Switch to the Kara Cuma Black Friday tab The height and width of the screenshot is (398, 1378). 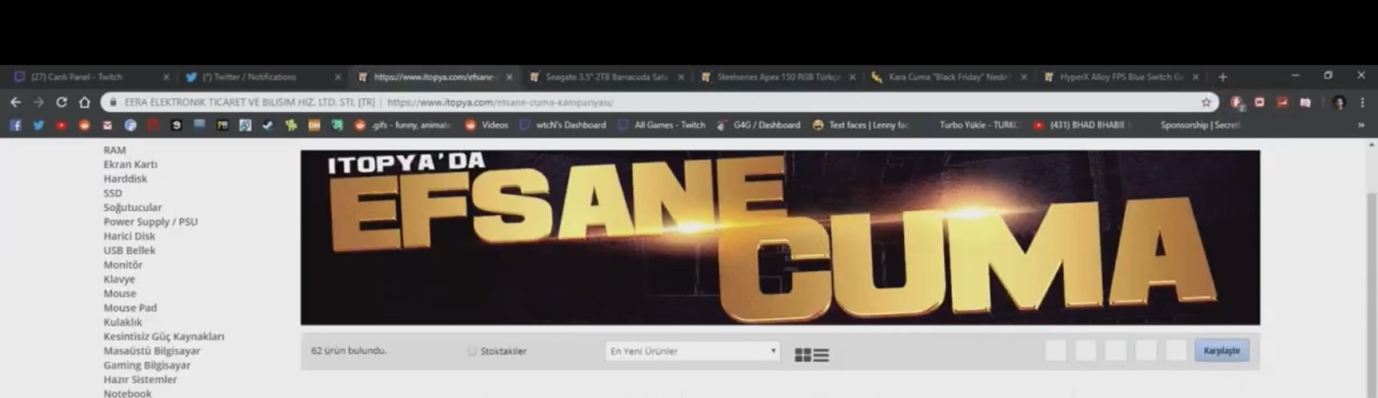pos(949,77)
